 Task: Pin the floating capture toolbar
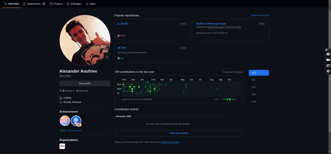click(326, 50)
